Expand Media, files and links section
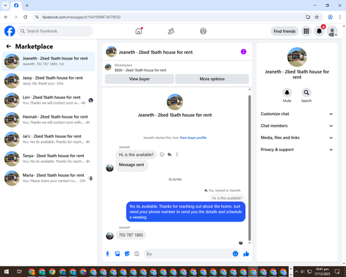This screenshot has height=277, width=346. point(297,138)
